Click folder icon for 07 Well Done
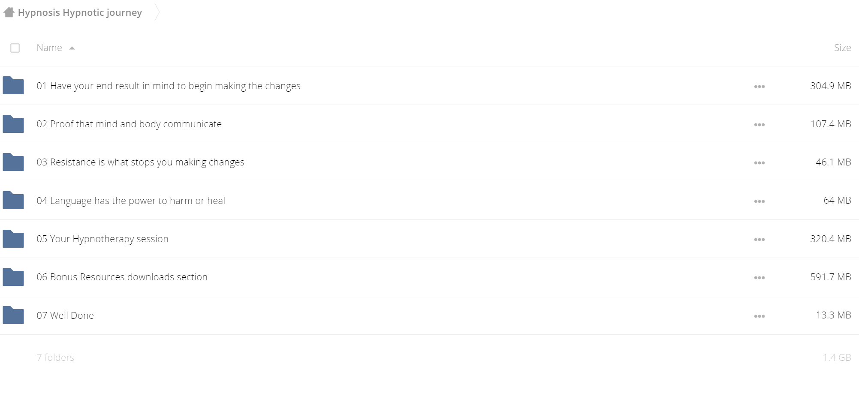 coord(13,315)
